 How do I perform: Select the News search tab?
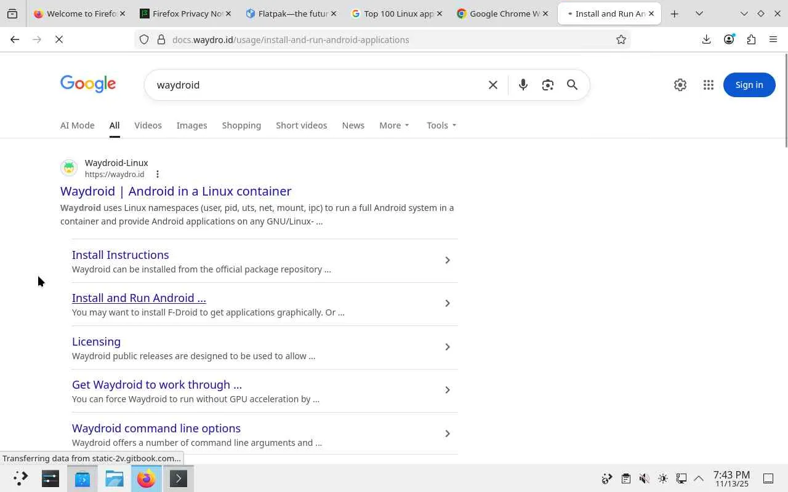tap(353, 125)
